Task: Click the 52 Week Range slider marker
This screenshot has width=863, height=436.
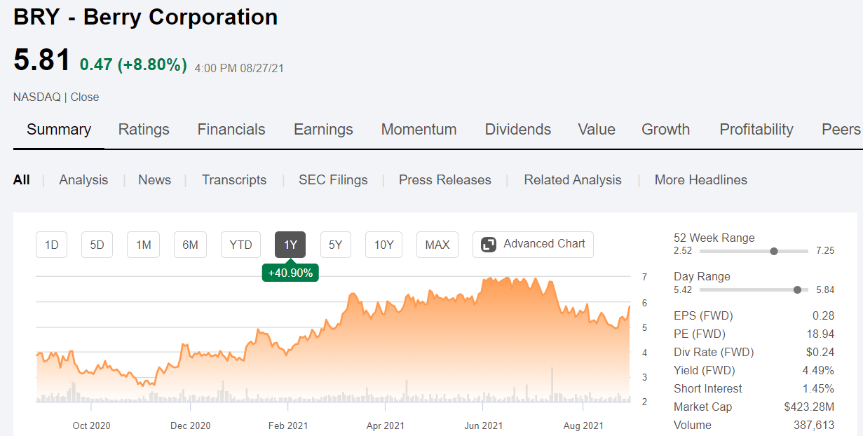Action: click(773, 250)
